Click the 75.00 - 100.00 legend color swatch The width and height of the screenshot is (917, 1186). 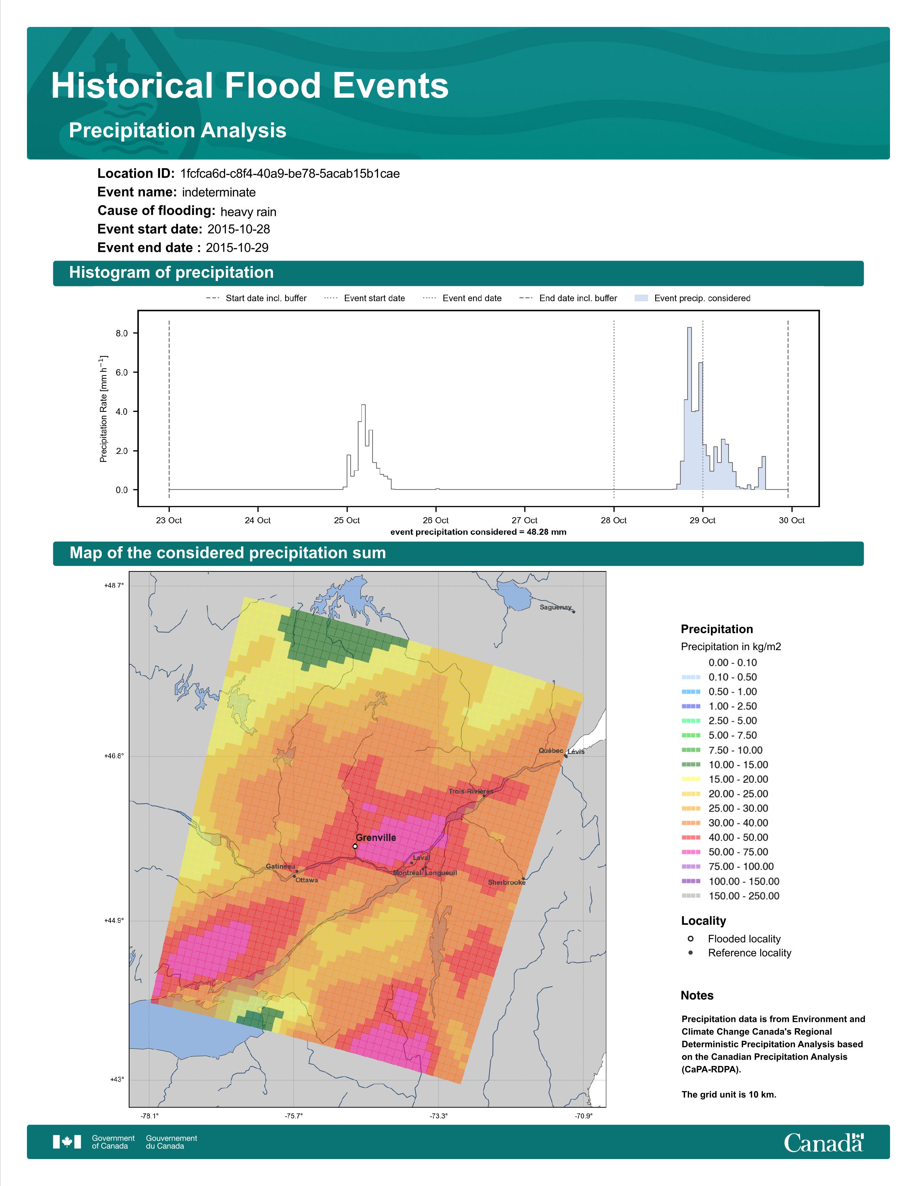690,867
